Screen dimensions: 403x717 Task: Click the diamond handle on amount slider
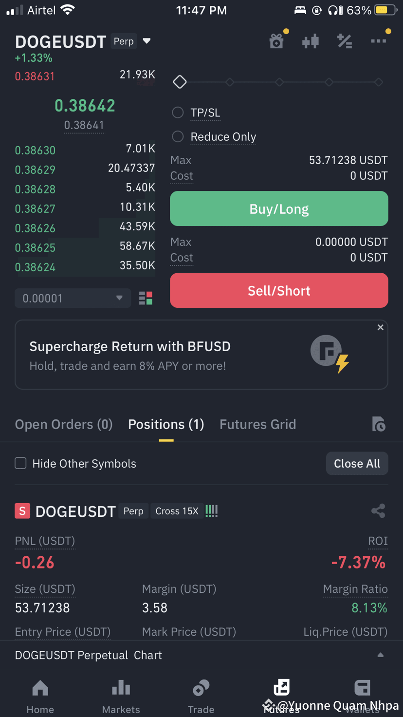pos(180,82)
